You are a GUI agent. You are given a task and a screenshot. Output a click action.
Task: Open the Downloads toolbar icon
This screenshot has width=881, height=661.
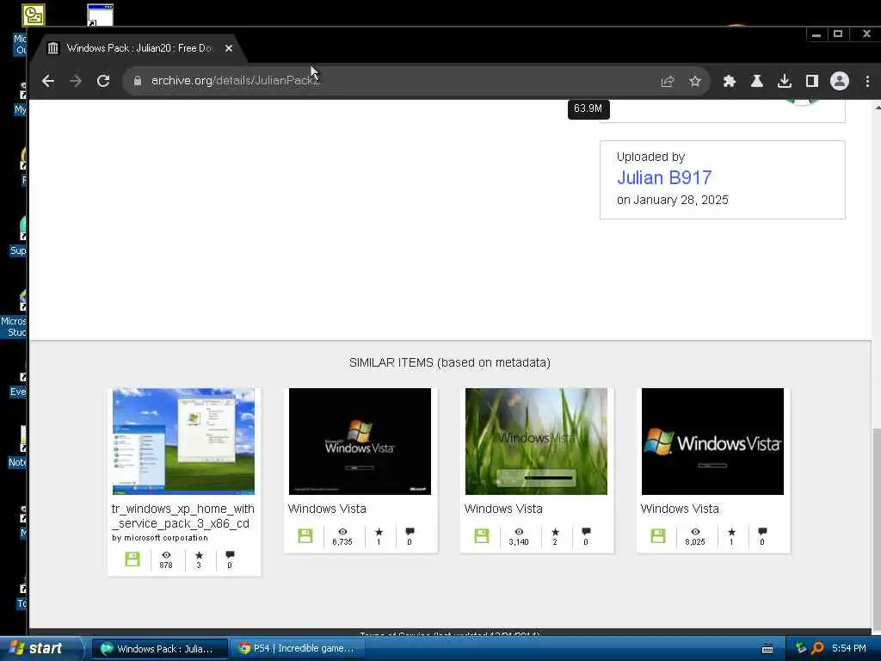tap(785, 82)
